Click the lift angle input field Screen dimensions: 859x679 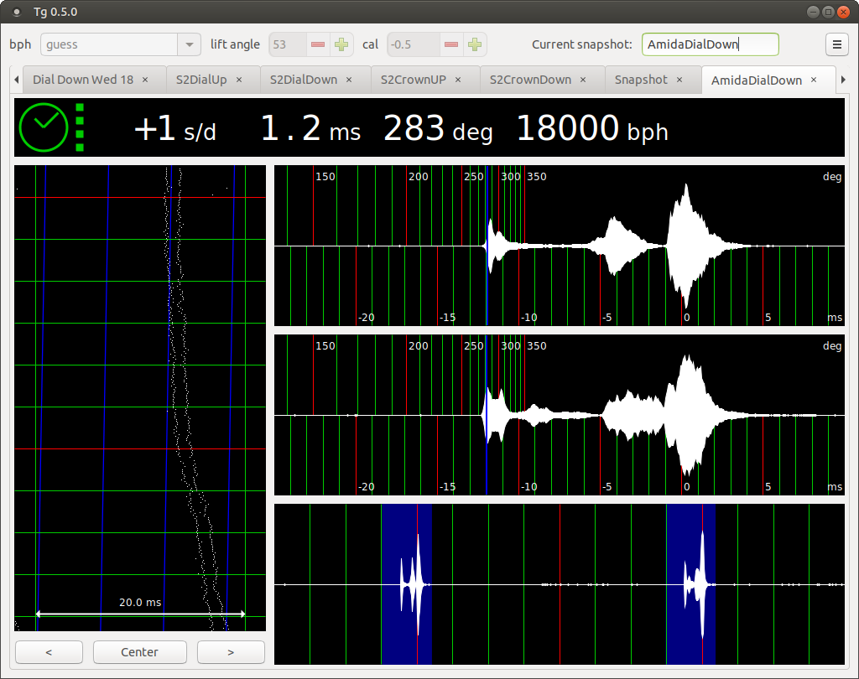288,44
